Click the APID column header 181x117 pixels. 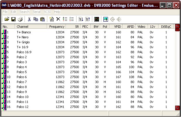pyautogui.click(x=129, y=27)
